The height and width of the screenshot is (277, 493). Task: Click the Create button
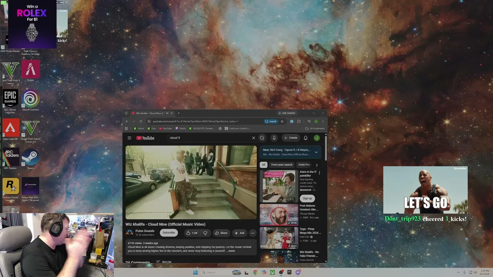click(290, 138)
